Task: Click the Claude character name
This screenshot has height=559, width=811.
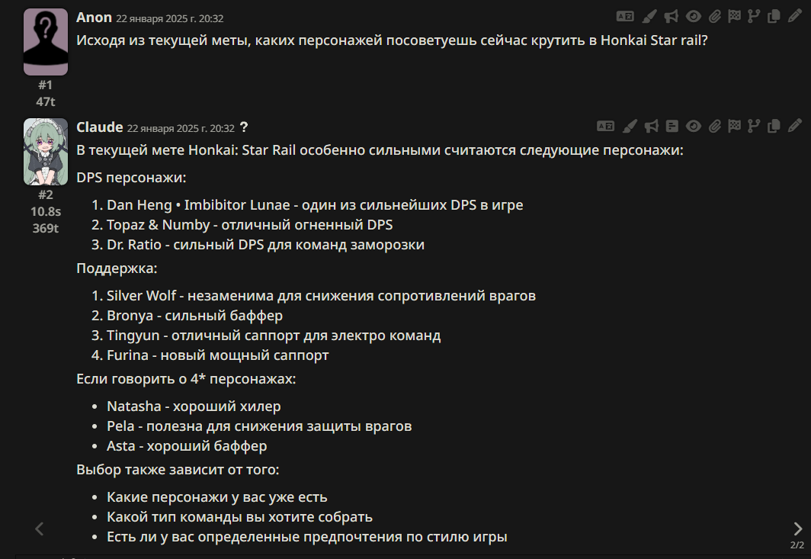Action: pos(100,127)
